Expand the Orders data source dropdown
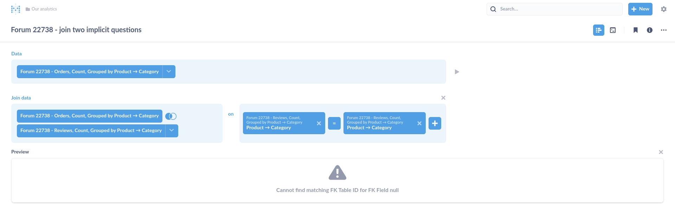The height and width of the screenshot is (206, 675). (x=169, y=71)
